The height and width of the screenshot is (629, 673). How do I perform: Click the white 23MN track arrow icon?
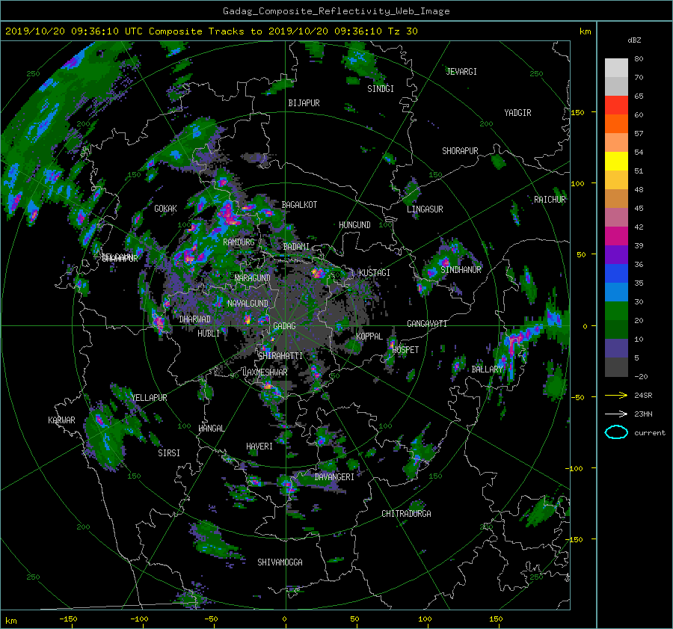[x=616, y=414]
